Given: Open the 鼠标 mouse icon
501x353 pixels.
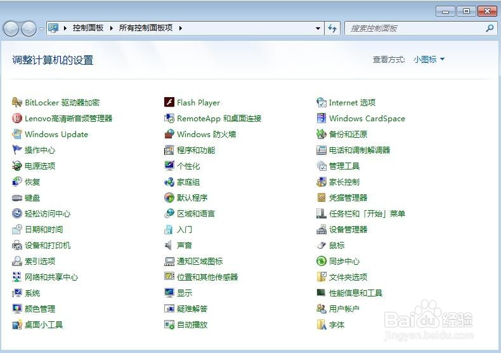Looking at the screenshot, I should click(x=321, y=245).
